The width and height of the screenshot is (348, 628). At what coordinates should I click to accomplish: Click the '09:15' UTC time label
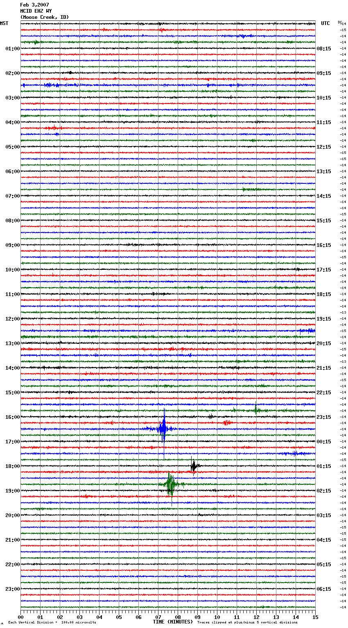324,73
